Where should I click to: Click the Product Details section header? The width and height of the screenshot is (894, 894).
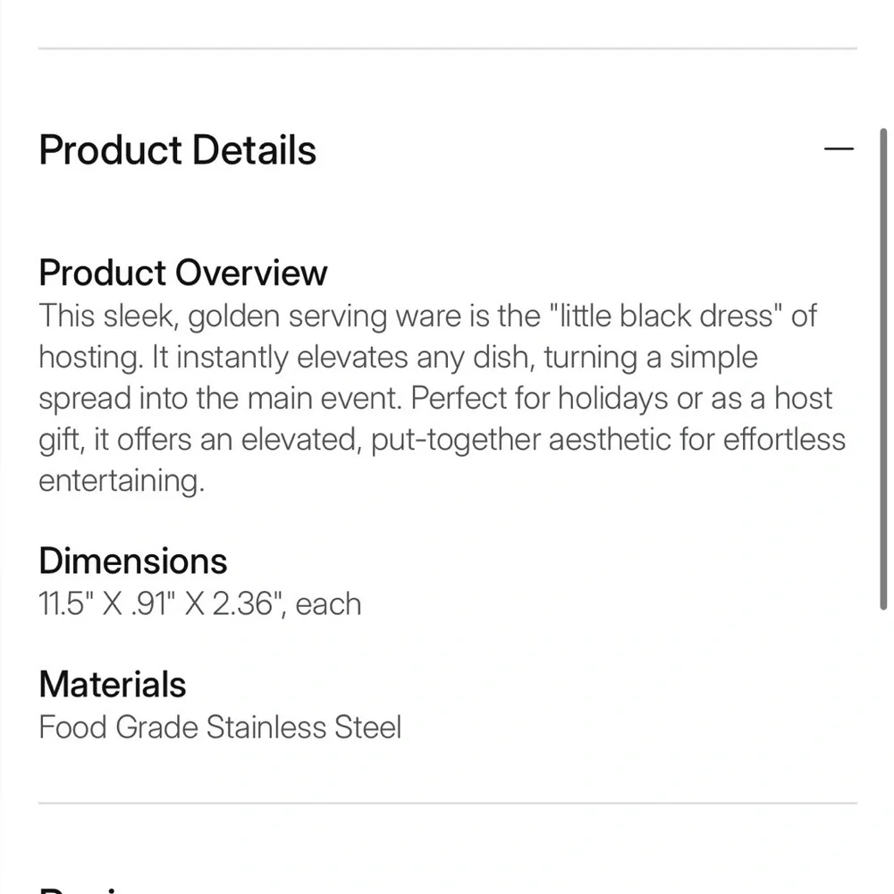[177, 150]
